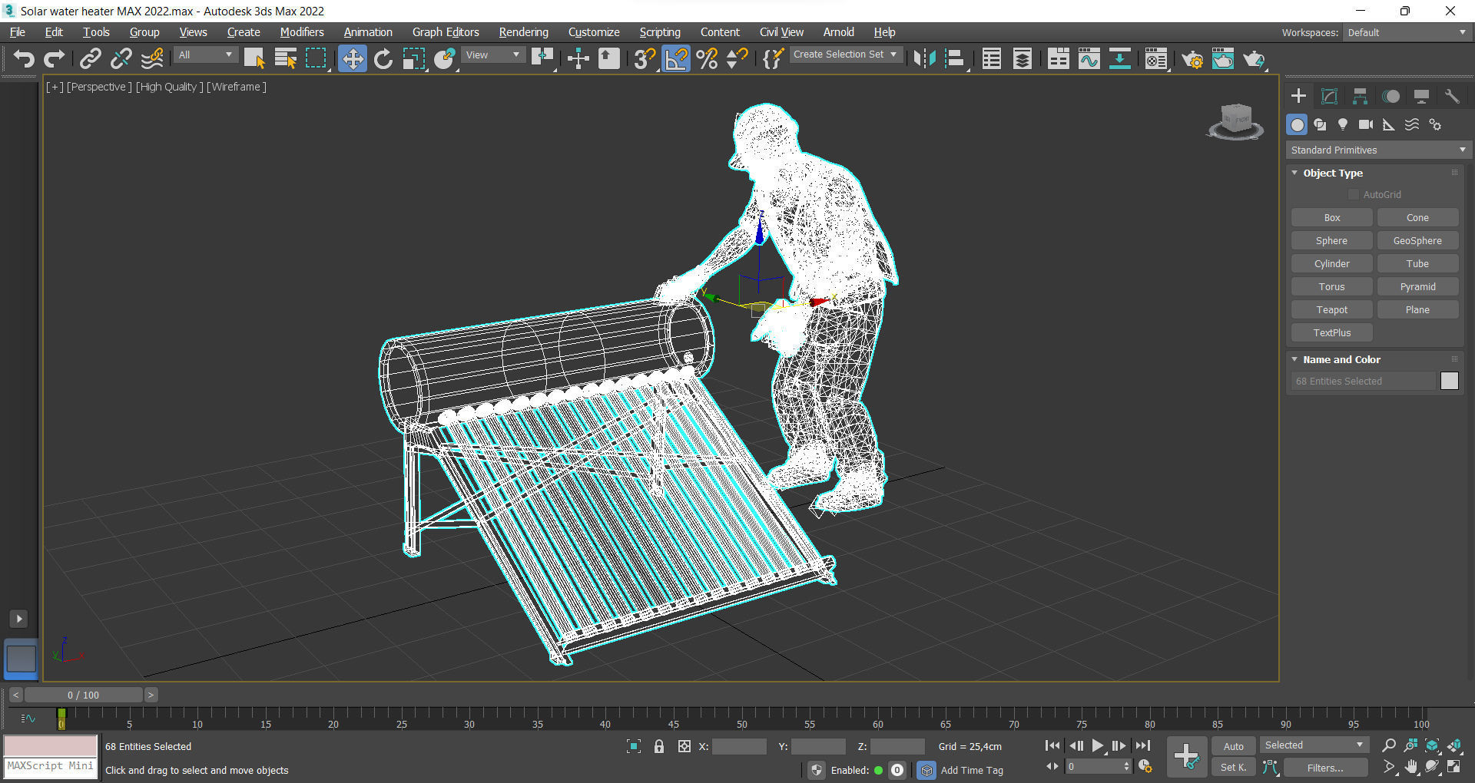Toggle the Selection Lock padlock

click(659, 746)
